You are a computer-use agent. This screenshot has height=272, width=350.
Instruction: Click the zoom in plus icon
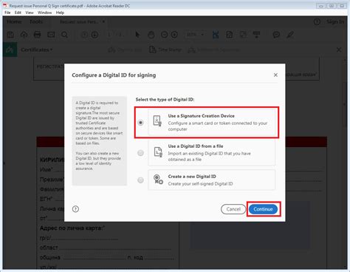click(x=174, y=35)
